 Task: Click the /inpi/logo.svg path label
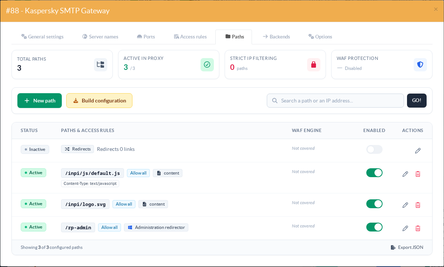85,204
